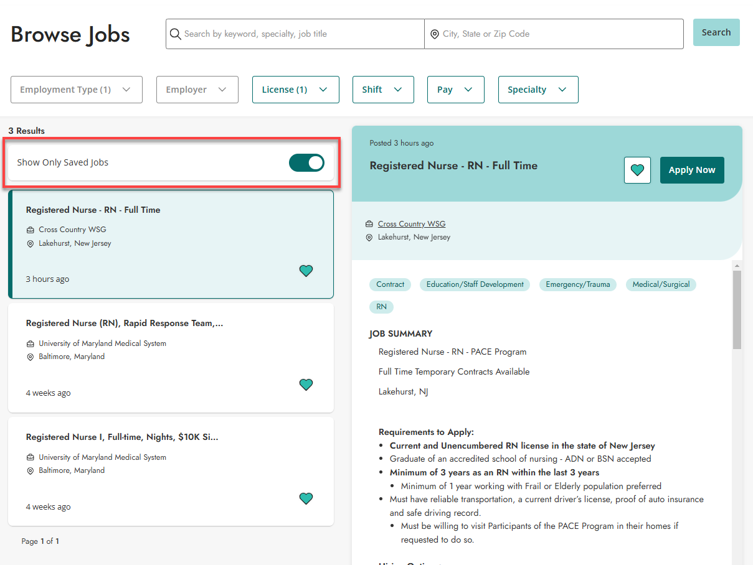Click the keyword, specialty, job title search field
Image resolution: width=753 pixels, height=565 pixels.
click(x=295, y=34)
